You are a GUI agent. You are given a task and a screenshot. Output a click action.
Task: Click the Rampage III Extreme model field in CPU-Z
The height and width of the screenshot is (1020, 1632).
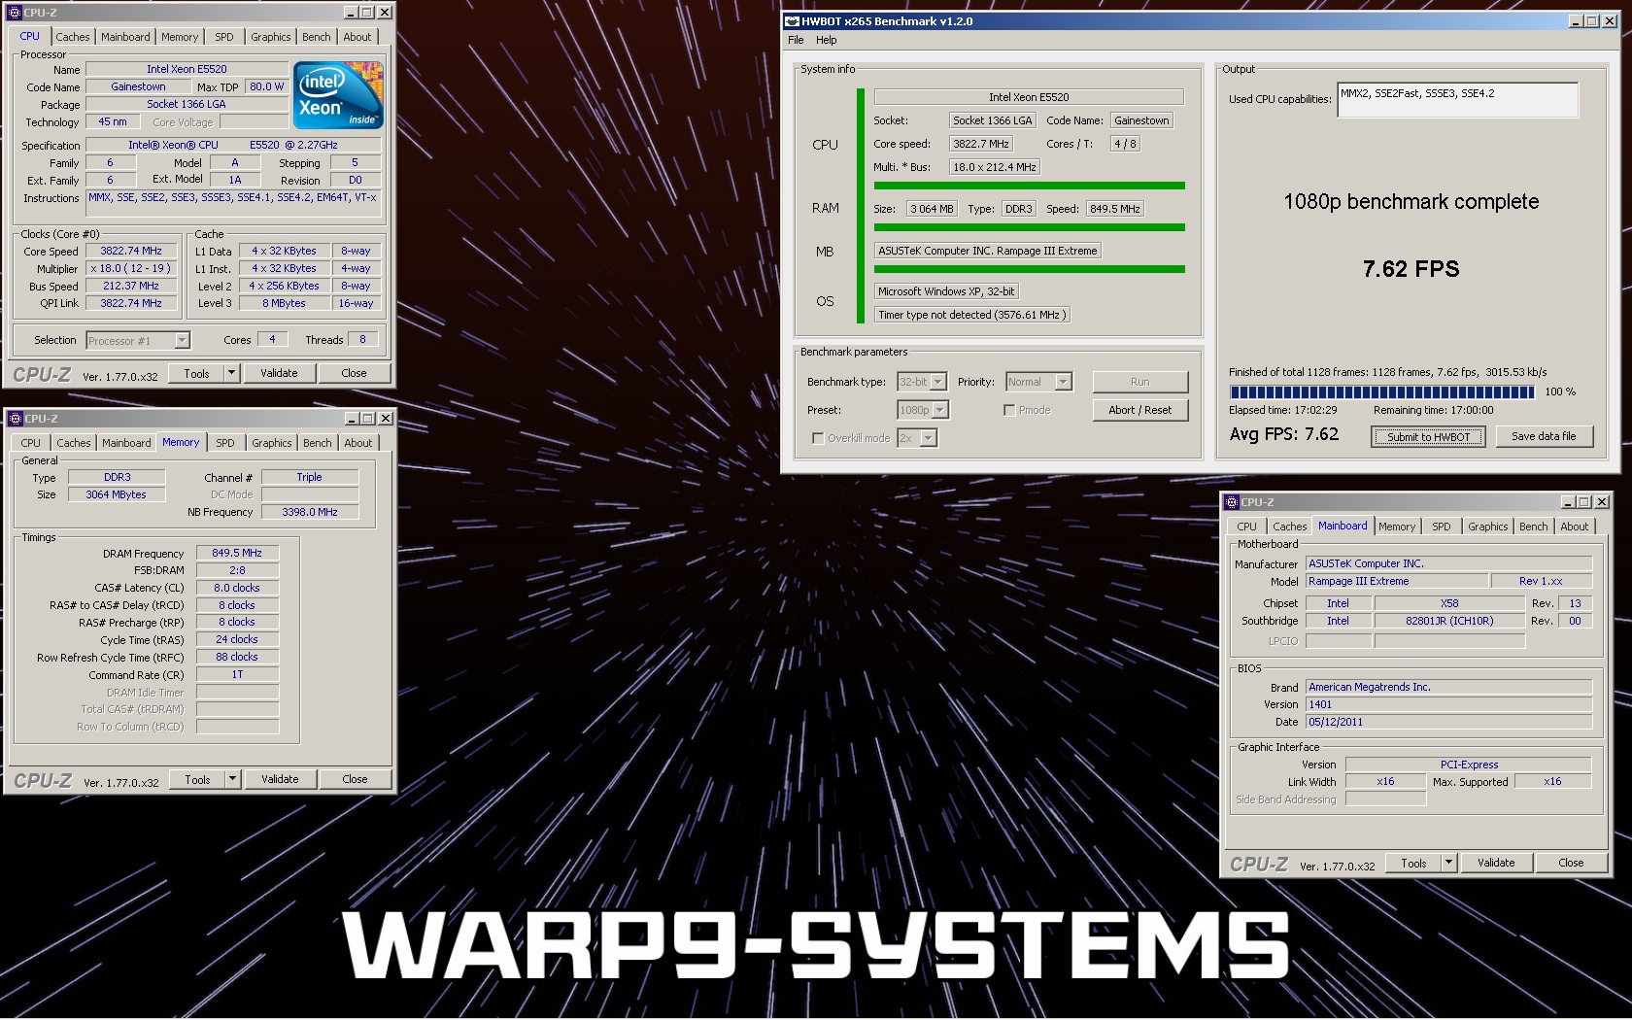tap(1397, 581)
